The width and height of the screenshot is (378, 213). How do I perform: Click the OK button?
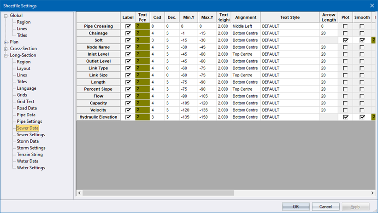295,207
